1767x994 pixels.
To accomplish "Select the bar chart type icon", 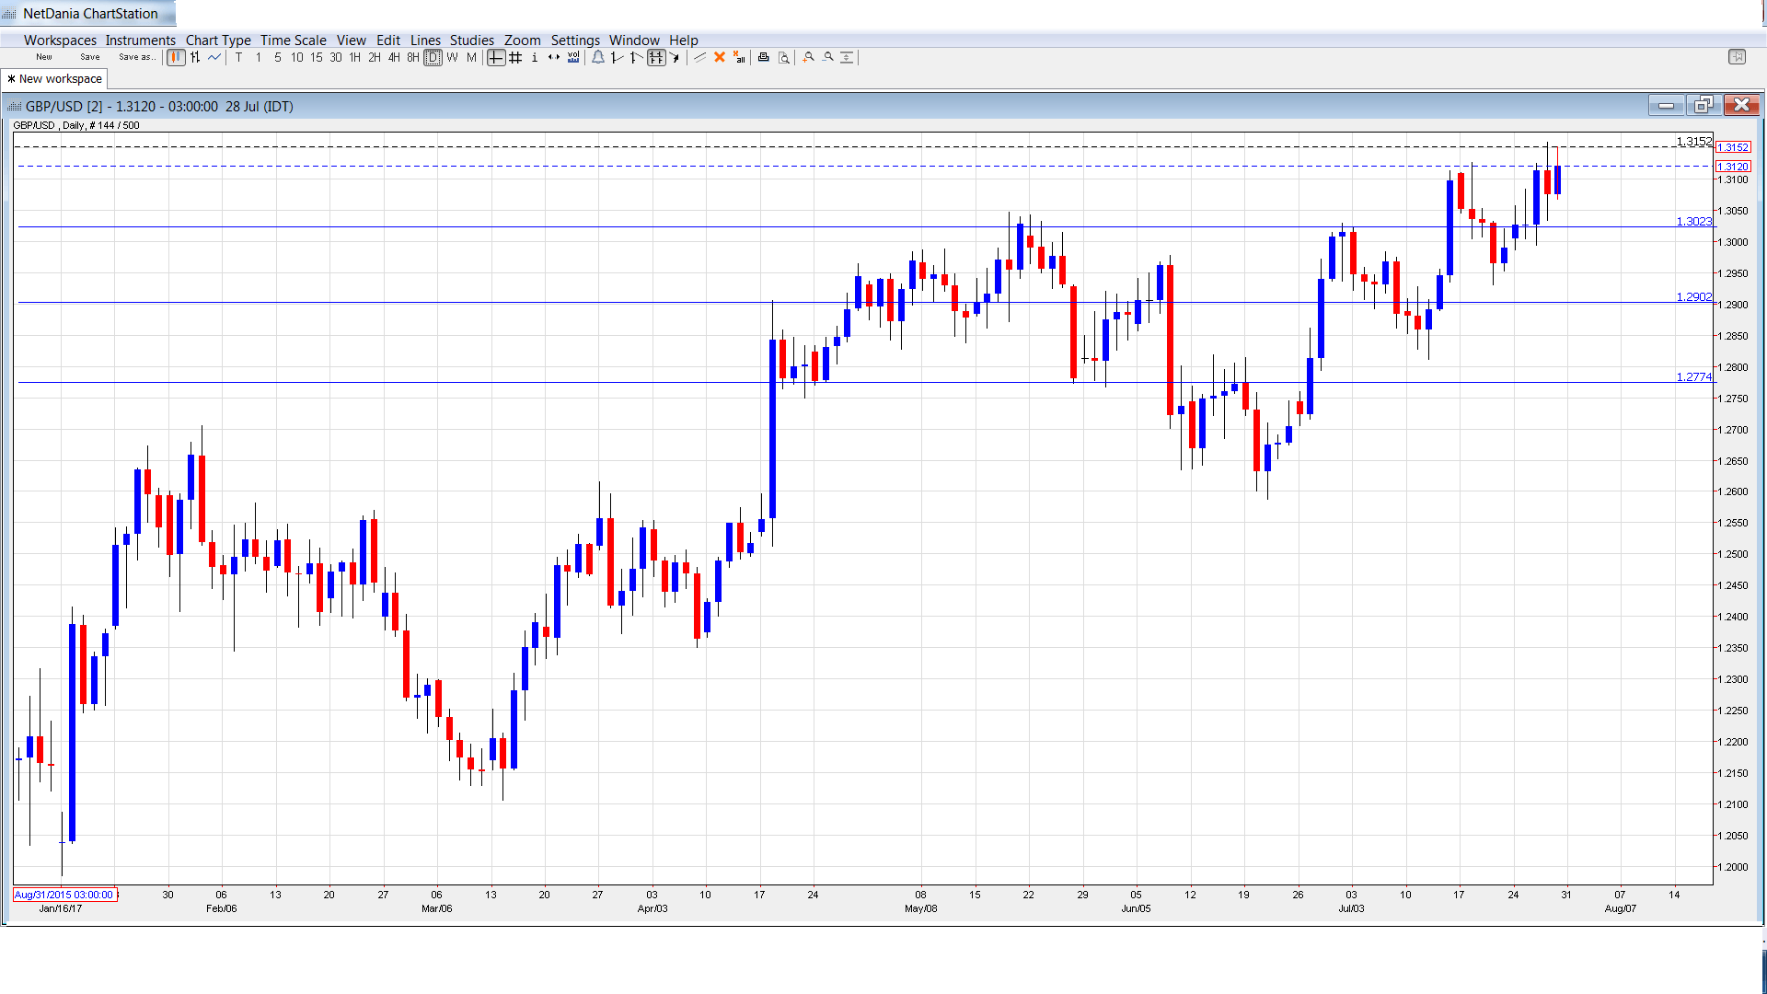I will coord(195,57).
